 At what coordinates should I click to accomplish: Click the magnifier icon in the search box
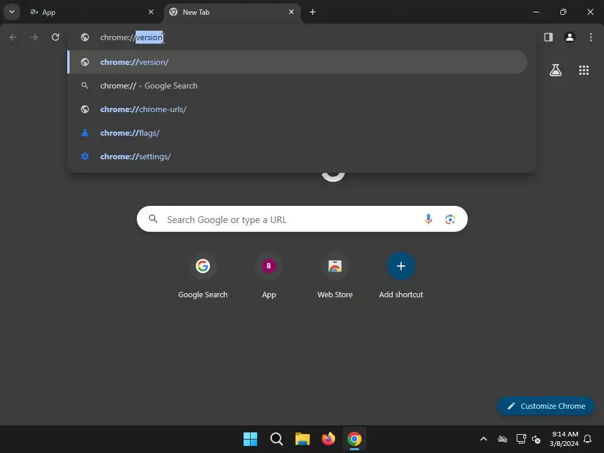pos(153,219)
